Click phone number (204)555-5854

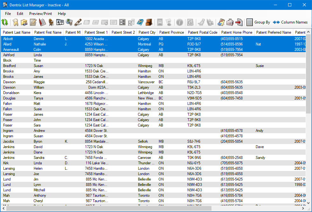pyautogui.click(x=232, y=141)
